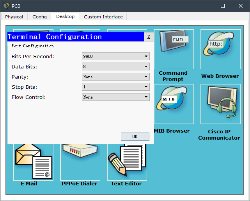Viewport: 250px width, 201px height.
Task: Open the MIB Browser tool
Action: (174, 104)
